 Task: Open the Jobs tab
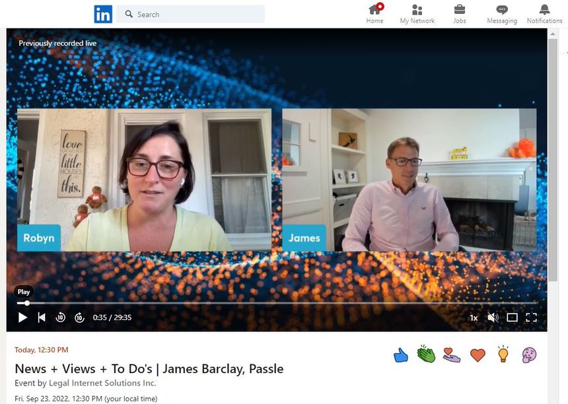point(459,14)
